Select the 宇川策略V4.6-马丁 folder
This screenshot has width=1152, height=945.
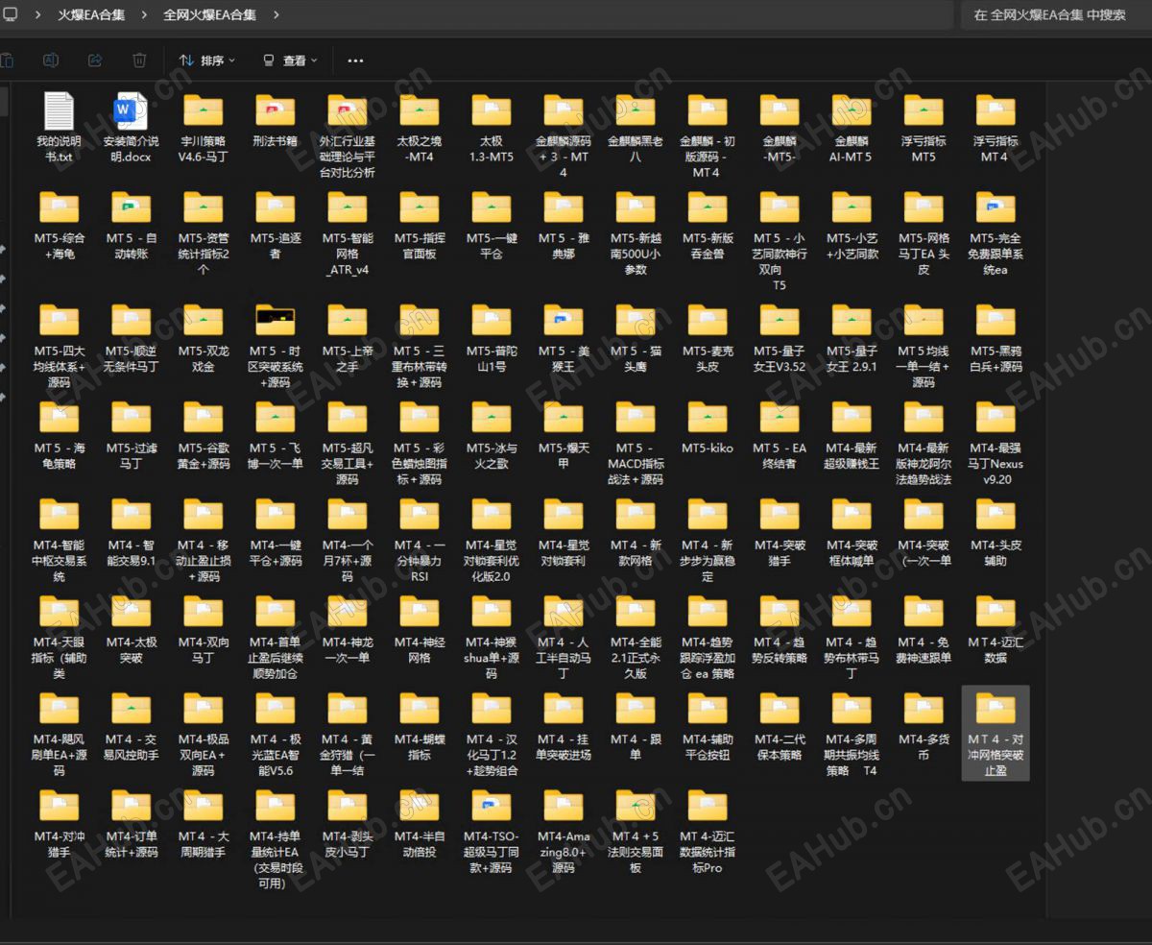coord(203,129)
